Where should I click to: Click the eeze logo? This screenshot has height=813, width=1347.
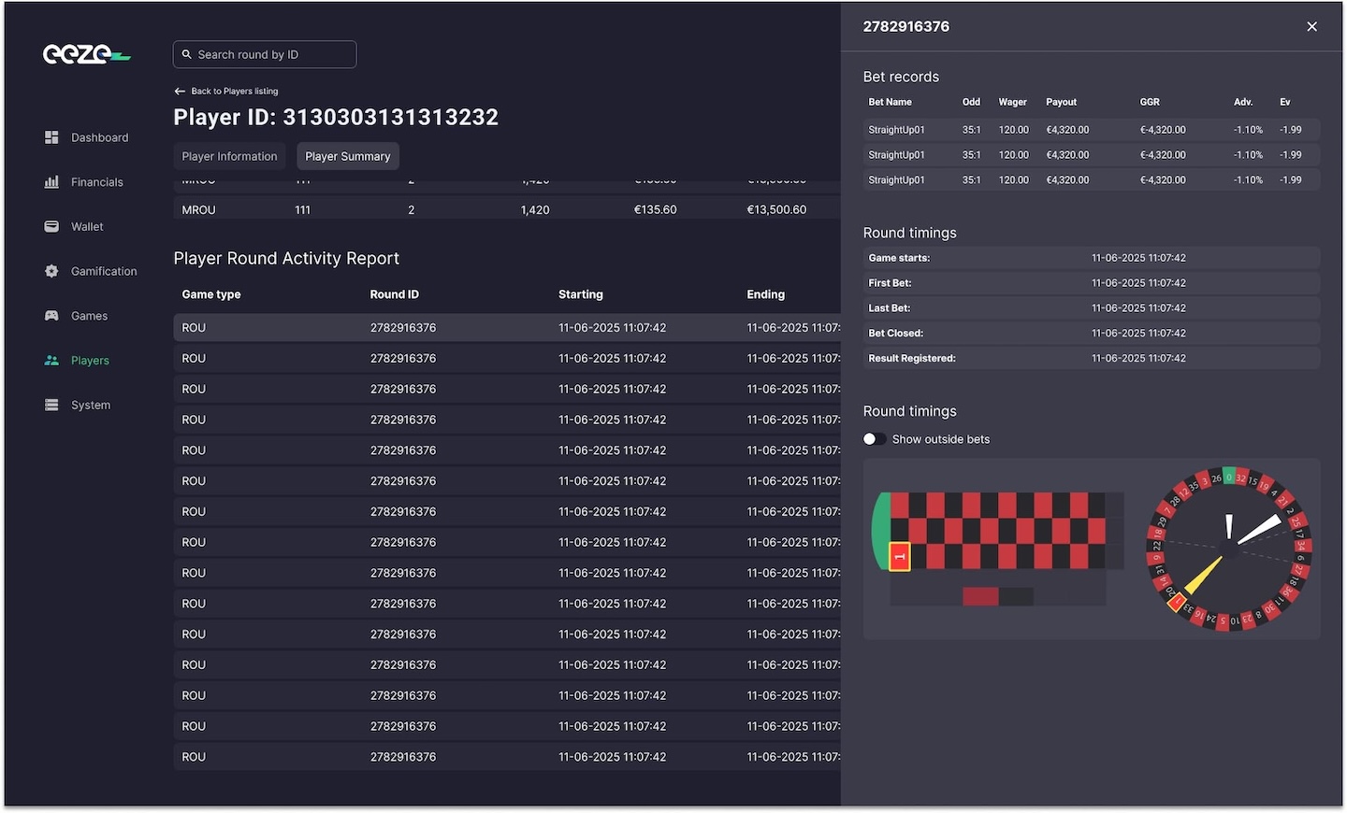click(x=86, y=55)
